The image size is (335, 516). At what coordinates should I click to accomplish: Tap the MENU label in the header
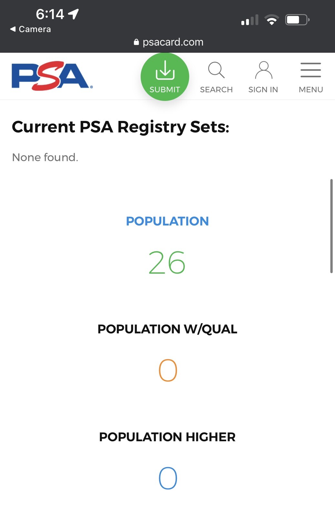[x=311, y=90]
